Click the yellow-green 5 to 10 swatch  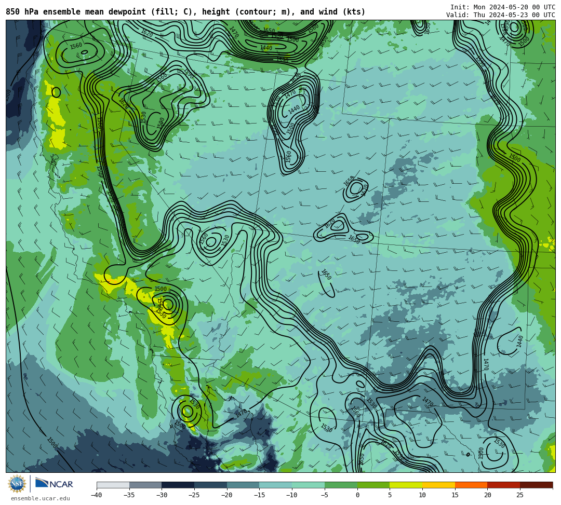click(406, 485)
